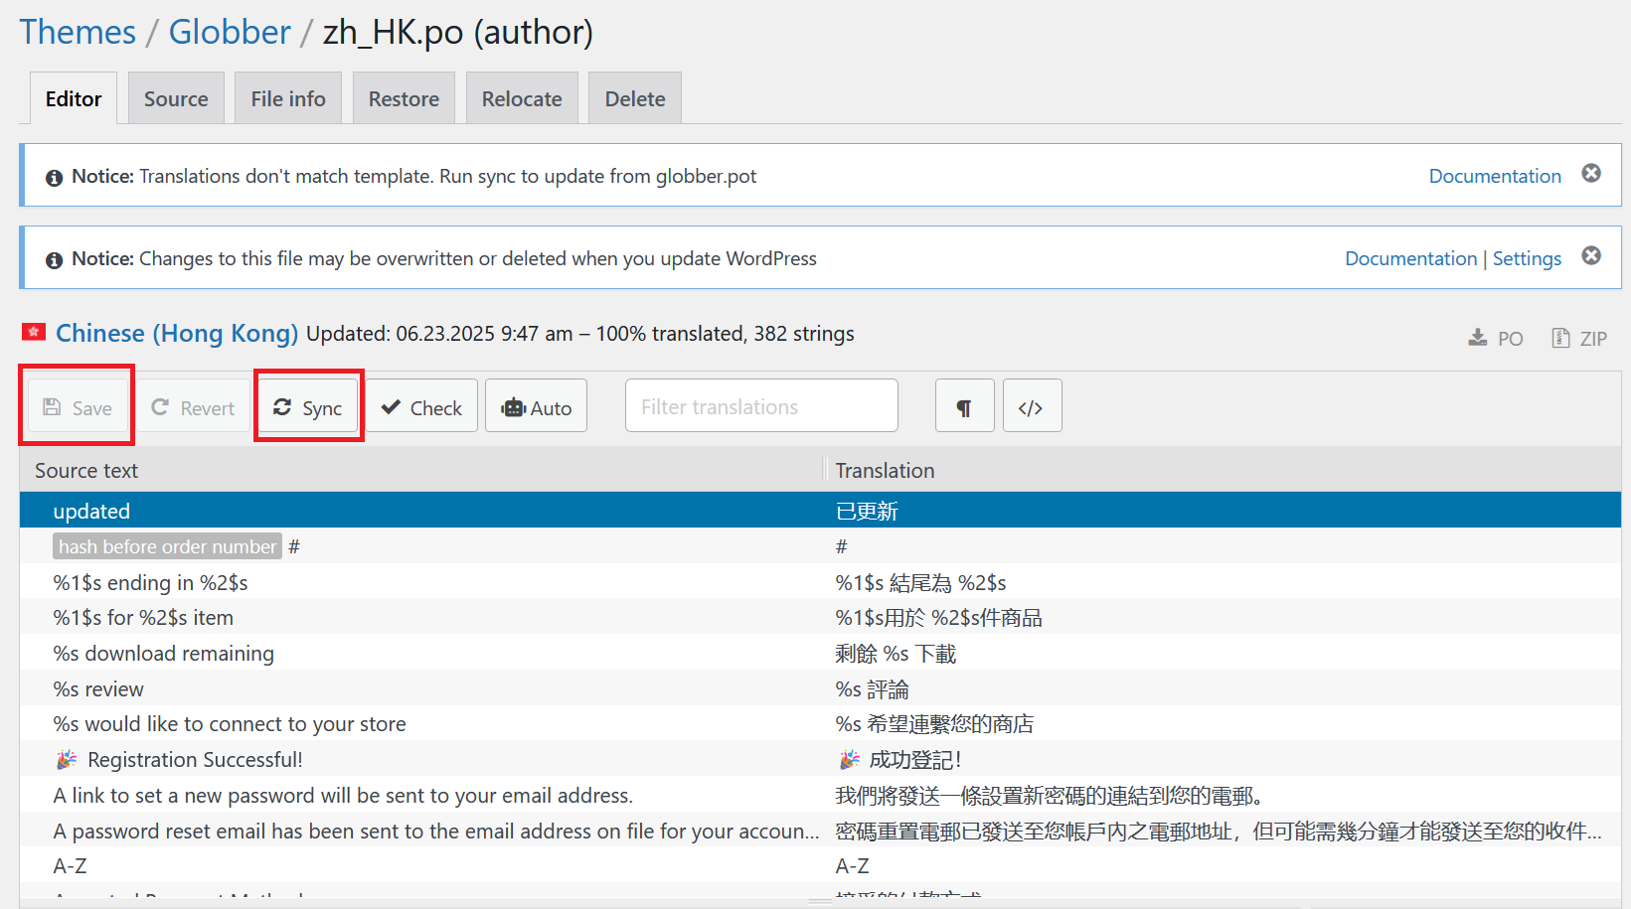This screenshot has width=1631, height=909.
Task: Switch to the Source tab
Action: (x=176, y=98)
